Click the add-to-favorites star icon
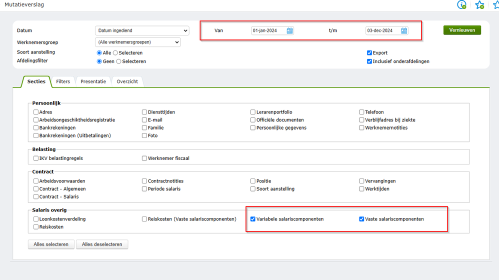Screen dimensions: 499x280 tap(479, 4)
